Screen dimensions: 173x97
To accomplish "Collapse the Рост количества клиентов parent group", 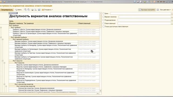I will point(4,84).
